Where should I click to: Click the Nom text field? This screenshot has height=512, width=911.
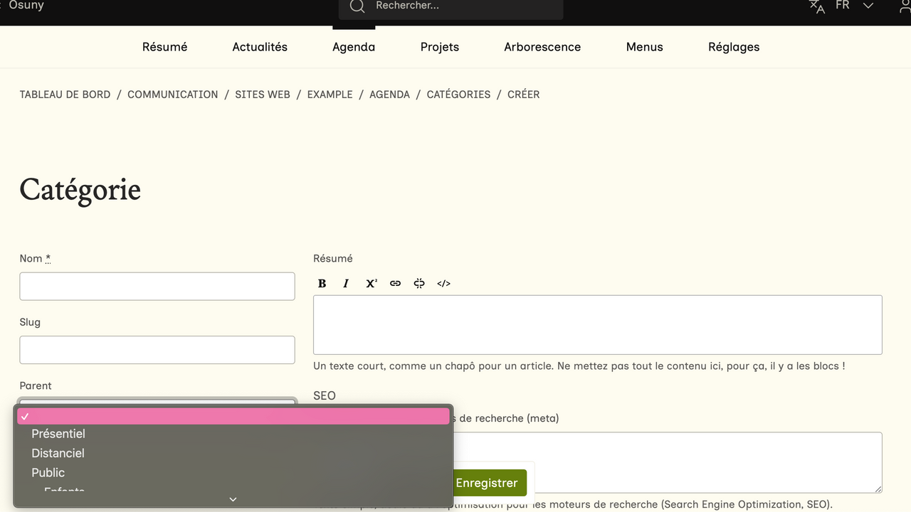[157, 287]
